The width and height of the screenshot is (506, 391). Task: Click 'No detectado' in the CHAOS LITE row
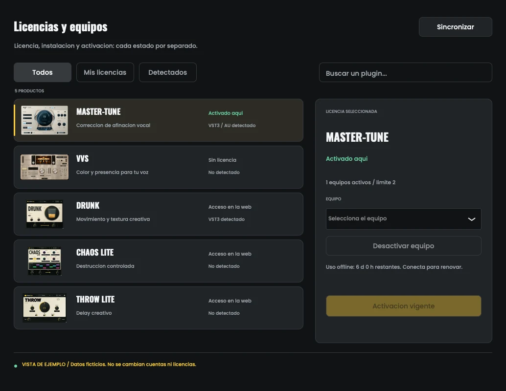224,266
